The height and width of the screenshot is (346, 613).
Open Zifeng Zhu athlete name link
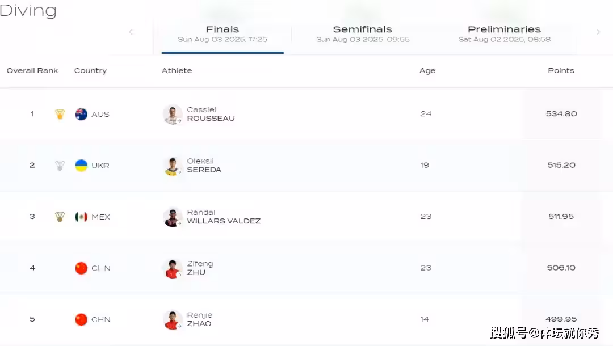pyautogui.click(x=200, y=268)
